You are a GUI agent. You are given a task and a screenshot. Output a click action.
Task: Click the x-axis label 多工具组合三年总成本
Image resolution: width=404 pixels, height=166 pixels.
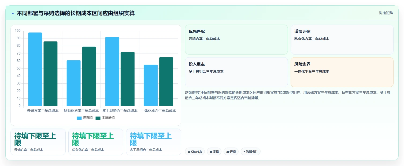[x=120, y=111]
